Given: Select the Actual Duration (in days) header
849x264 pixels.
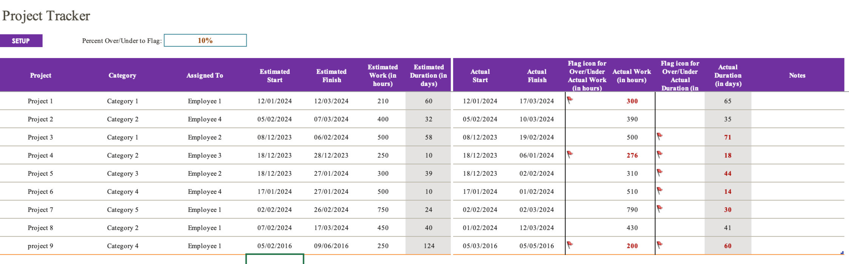Looking at the screenshot, I should pyautogui.click(x=728, y=75).
